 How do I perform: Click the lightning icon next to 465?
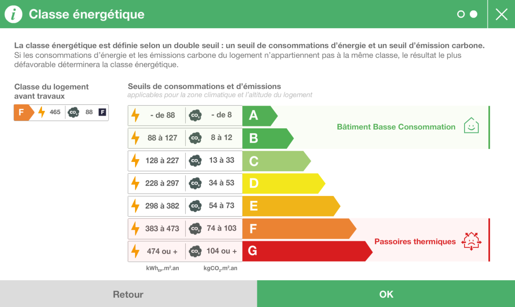[42, 112]
